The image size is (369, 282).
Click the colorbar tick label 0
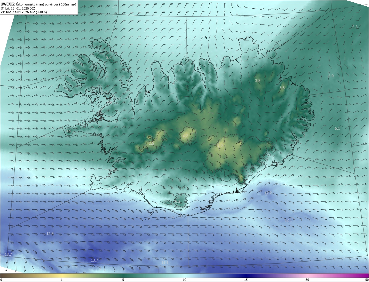pos(1,280)
